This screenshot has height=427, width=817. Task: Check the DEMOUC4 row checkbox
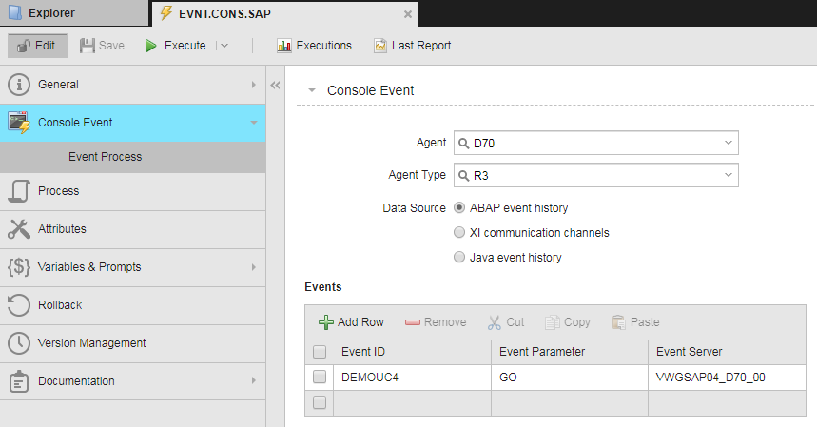320,378
